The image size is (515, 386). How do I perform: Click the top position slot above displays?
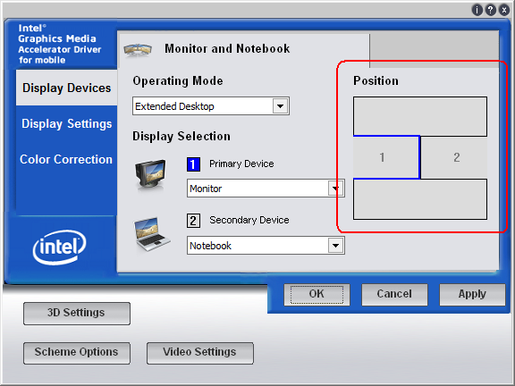tap(420, 116)
